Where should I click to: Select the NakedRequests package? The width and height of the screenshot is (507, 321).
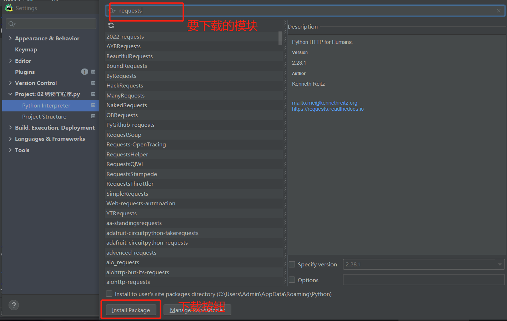[x=194, y=105]
